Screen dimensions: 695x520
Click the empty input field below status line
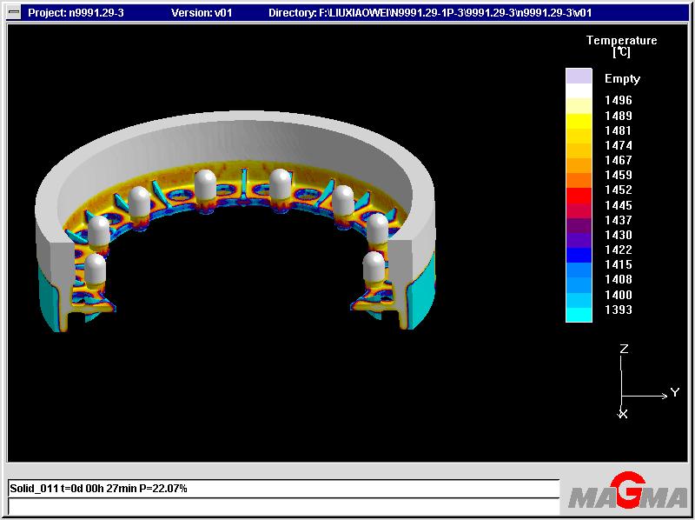(284, 506)
